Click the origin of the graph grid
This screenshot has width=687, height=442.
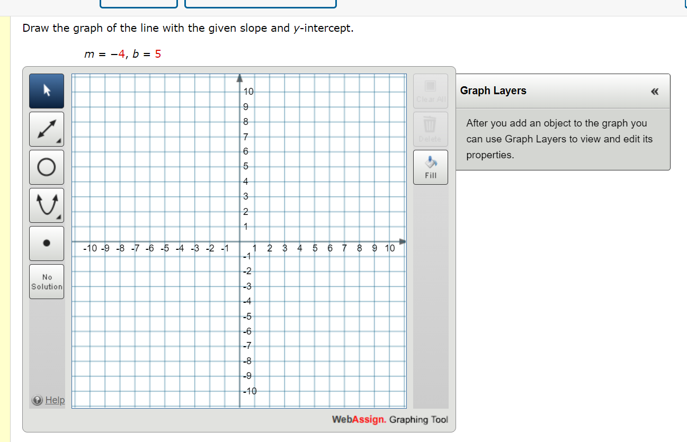pyautogui.click(x=240, y=241)
